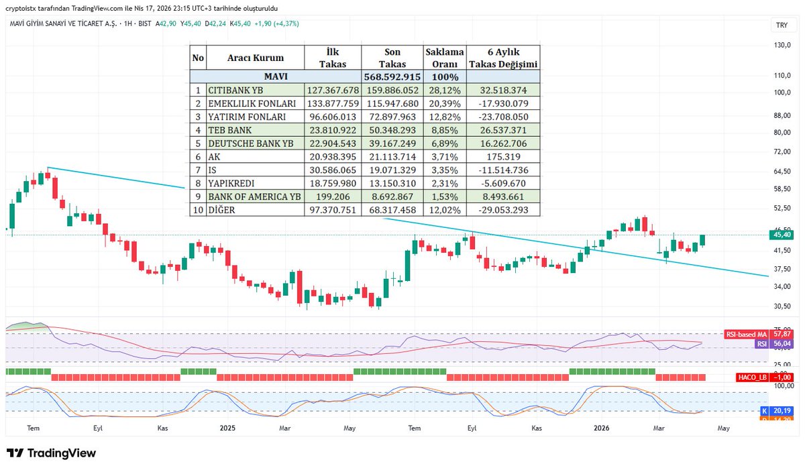Click the TRY currency button

tap(781, 25)
